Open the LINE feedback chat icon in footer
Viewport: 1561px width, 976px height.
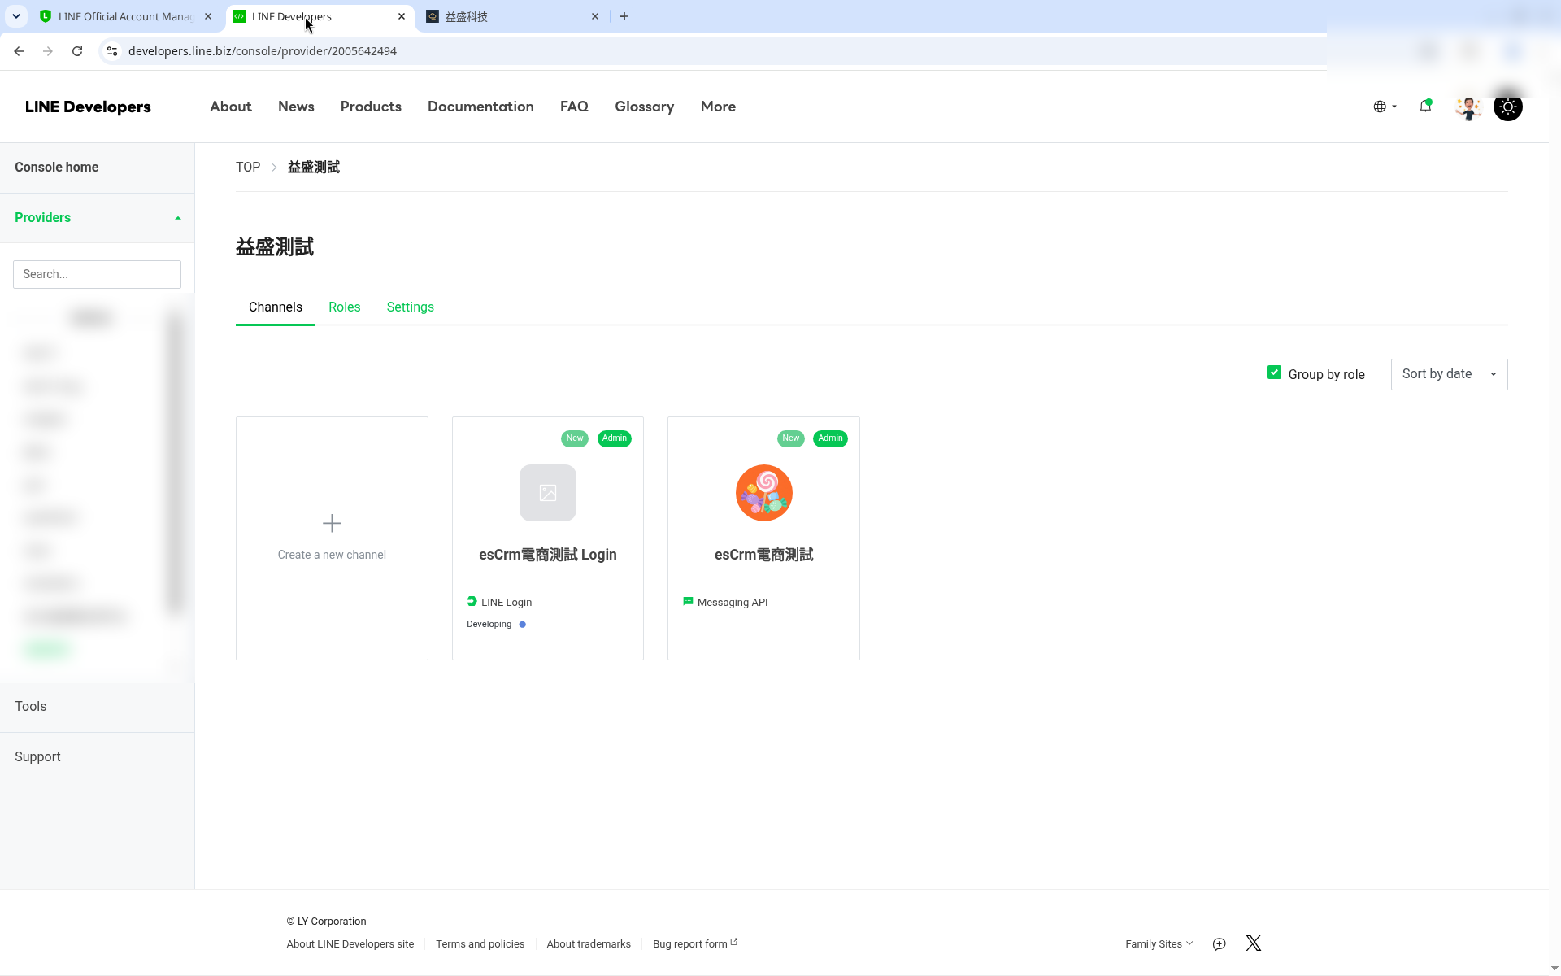click(1219, 944)
